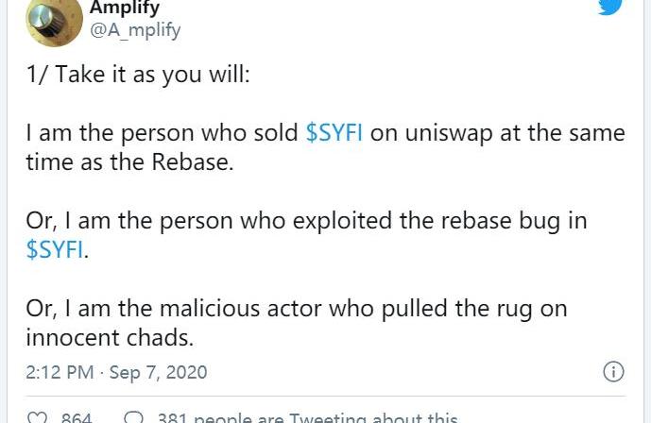Open the @A_mplify handle link
Viewport: 651px width, 423px height.
pyautogui.click(x=134, y=30)
